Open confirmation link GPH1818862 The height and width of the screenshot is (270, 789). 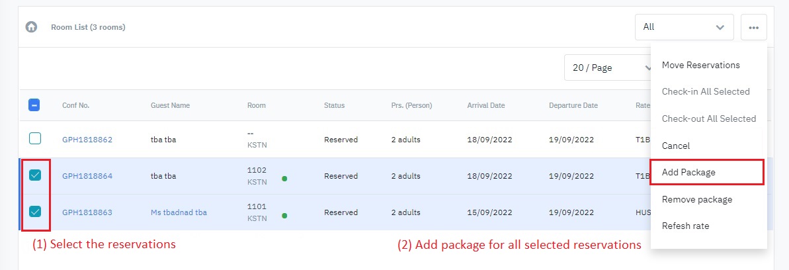(87, 140)
